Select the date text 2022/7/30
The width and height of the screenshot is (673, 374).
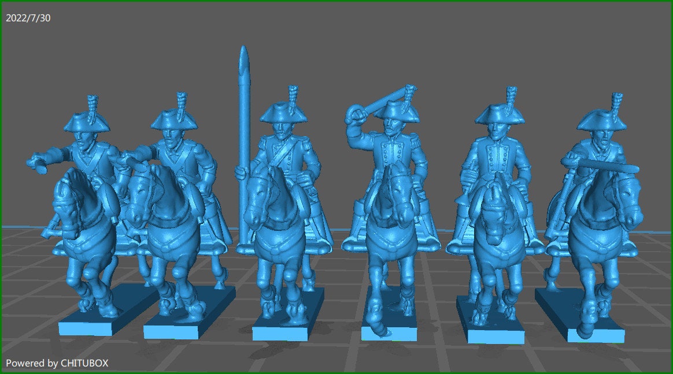click(x=27, y=18)
